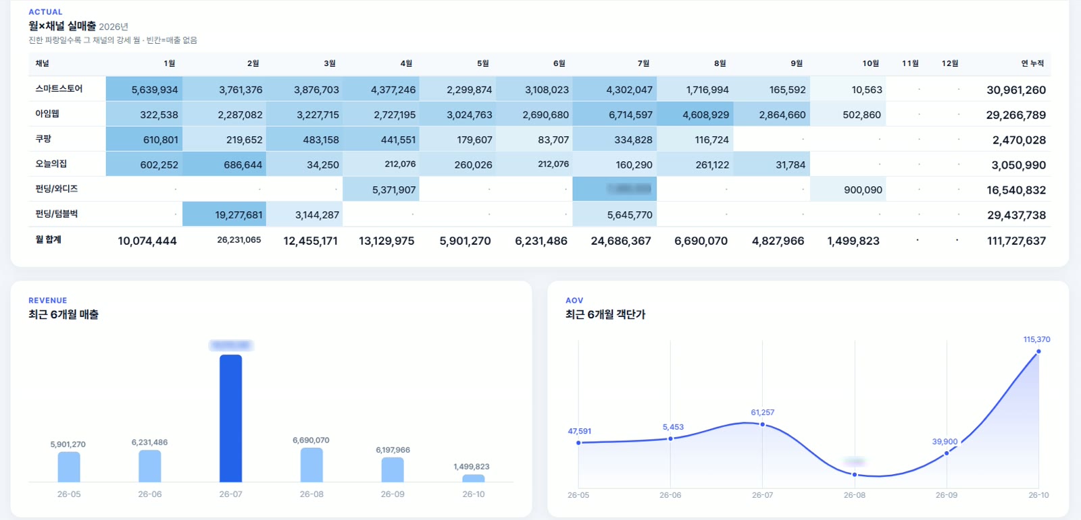Click the 월×채널 실매출 table title

[x=62, y=26]
